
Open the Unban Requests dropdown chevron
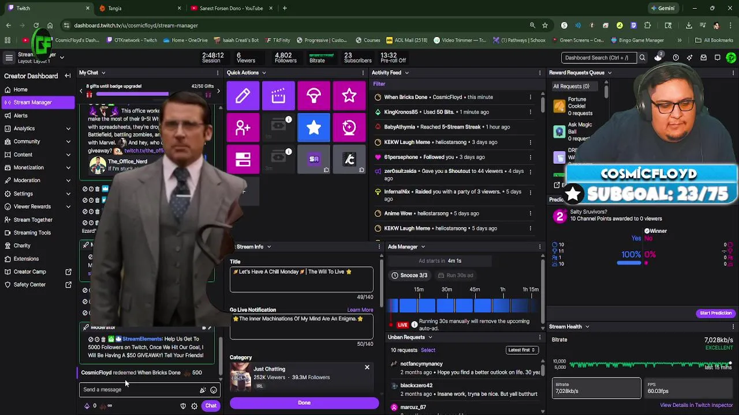click(430, 337)
